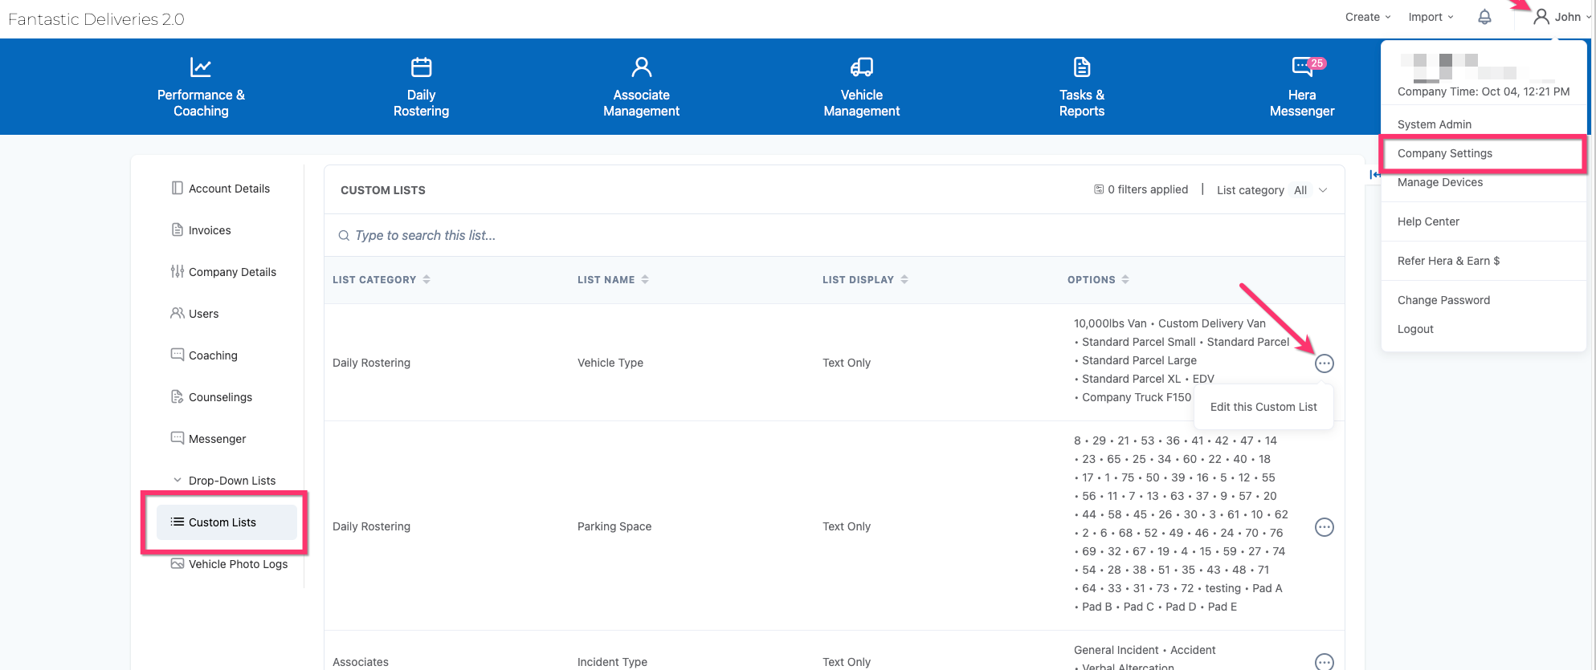The image size is (1596, 670).
Task: Click the filters applied icon
Action: (1099, 189)
